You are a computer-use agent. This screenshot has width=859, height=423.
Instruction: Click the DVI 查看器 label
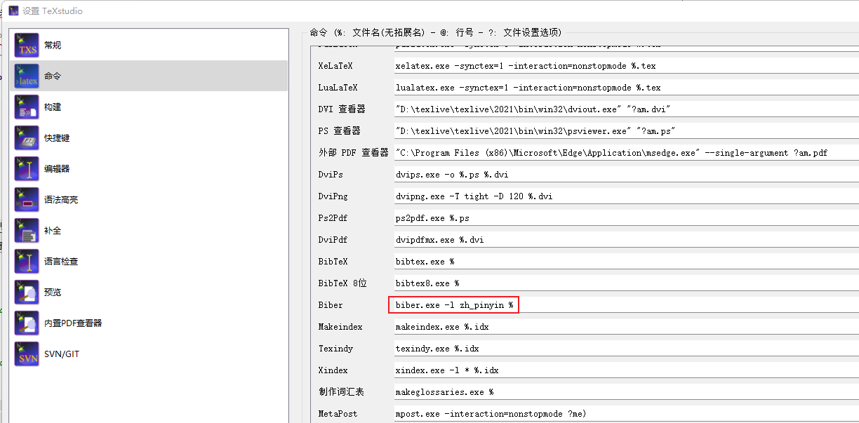click(342, 109)
